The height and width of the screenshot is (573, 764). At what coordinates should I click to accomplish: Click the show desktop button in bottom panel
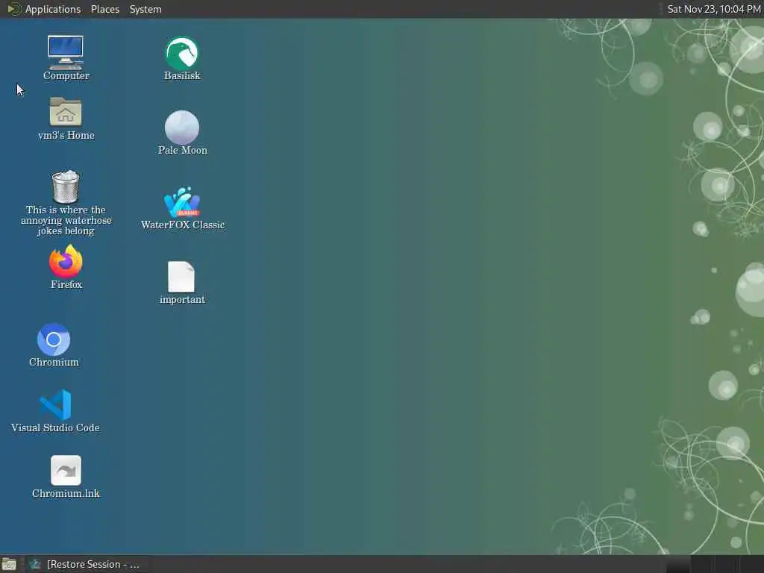coord(9,565)
